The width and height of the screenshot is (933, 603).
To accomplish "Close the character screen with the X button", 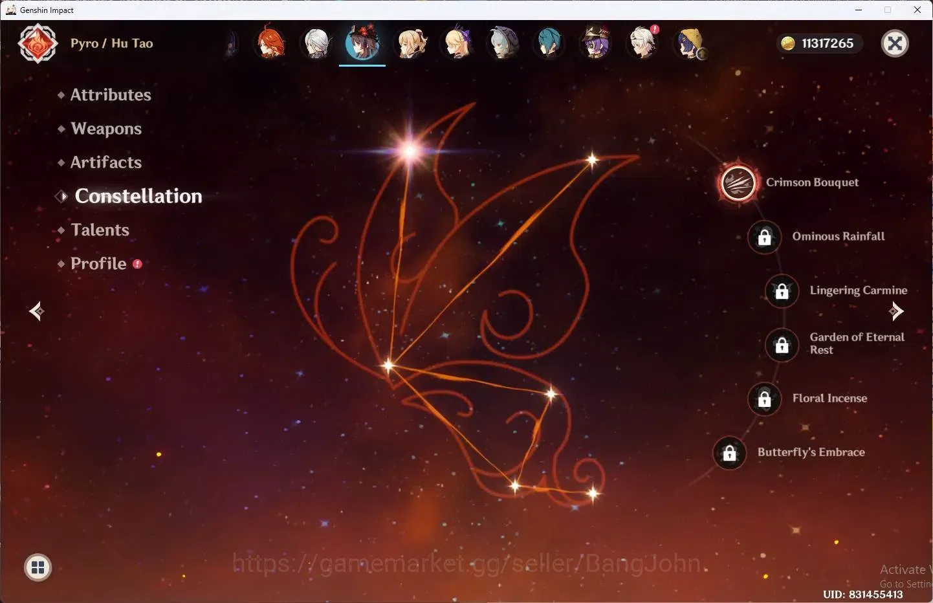I will pyautogui.click(x=895, y=43).
